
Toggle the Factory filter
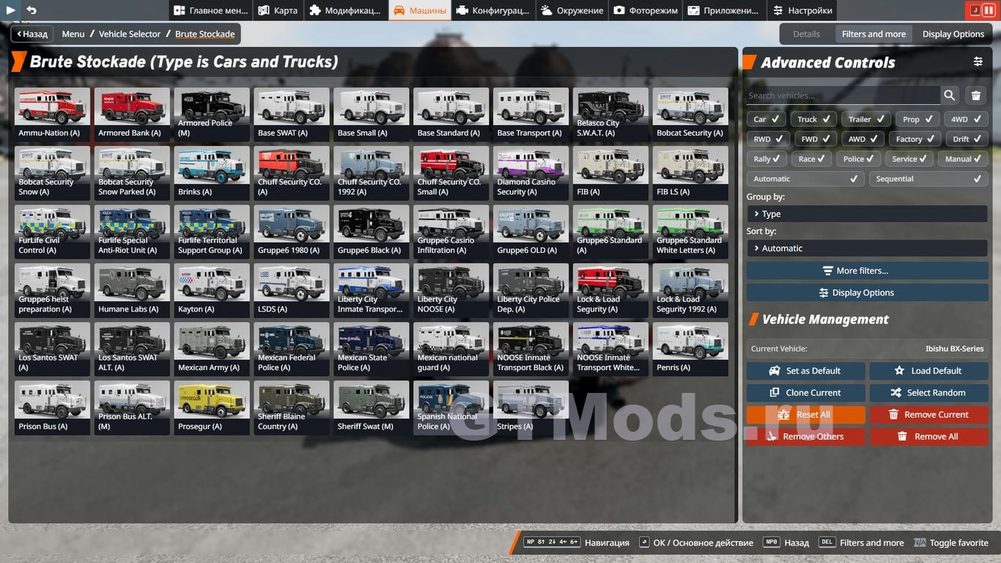tap(915, 139)
